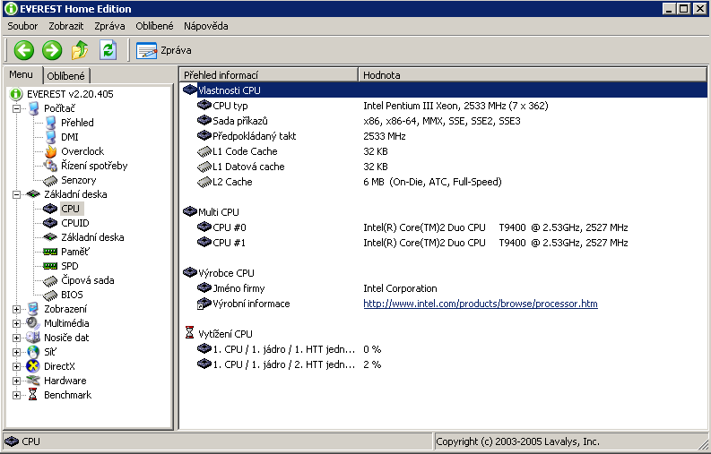This screenshot has width=711, height=454.
Task: Go up one level with folder arrow icon
Action: coord(80,50)
